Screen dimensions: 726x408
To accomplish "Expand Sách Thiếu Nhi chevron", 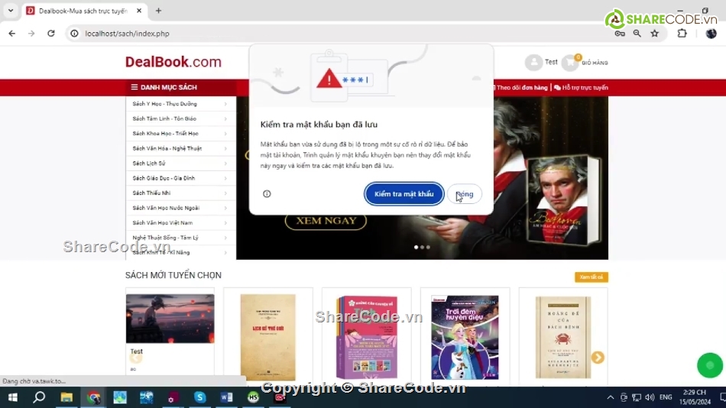I will [225, 193].
